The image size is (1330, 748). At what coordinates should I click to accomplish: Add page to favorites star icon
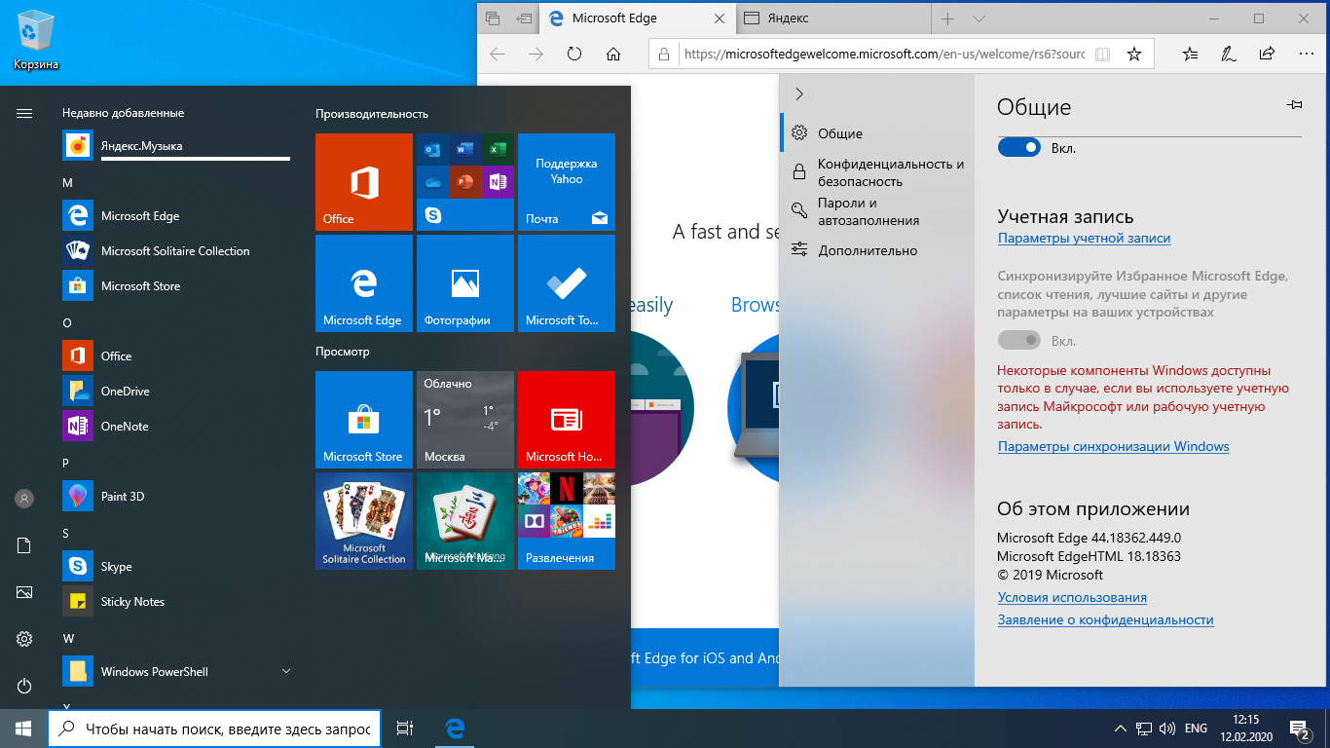(x=1133, y=55)
